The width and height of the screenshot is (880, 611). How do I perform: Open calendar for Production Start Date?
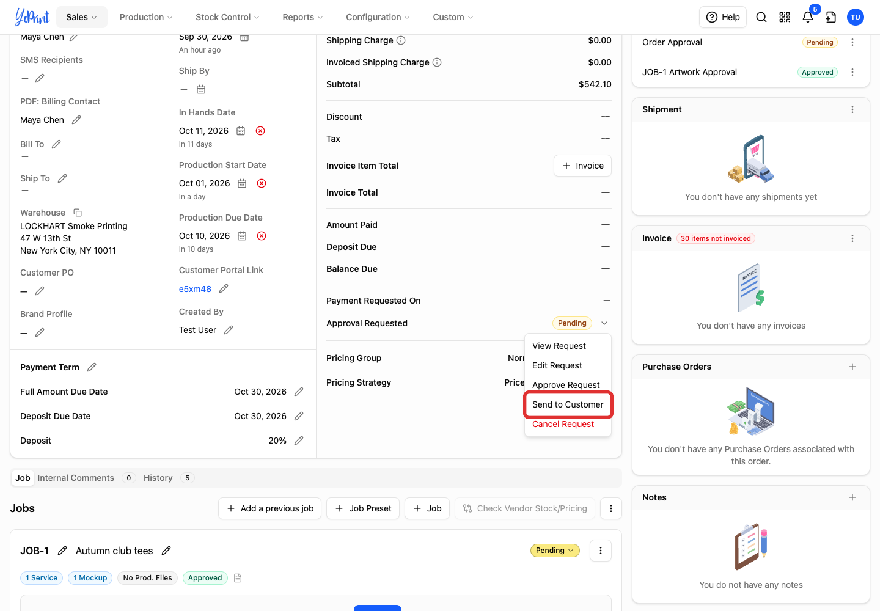(x=242, y=183)
